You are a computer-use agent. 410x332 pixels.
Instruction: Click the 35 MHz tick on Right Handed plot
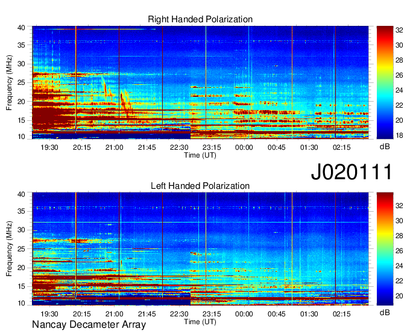tap(21, 45)
